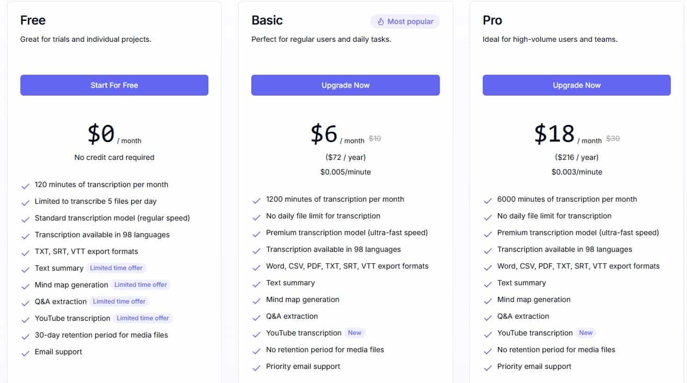Image resolution: width=687 pixels, height=383 pixels.
Task: Click the crossed-out $10 price on Basic plan
Action: pyautogui.click(x=375, y=138)
